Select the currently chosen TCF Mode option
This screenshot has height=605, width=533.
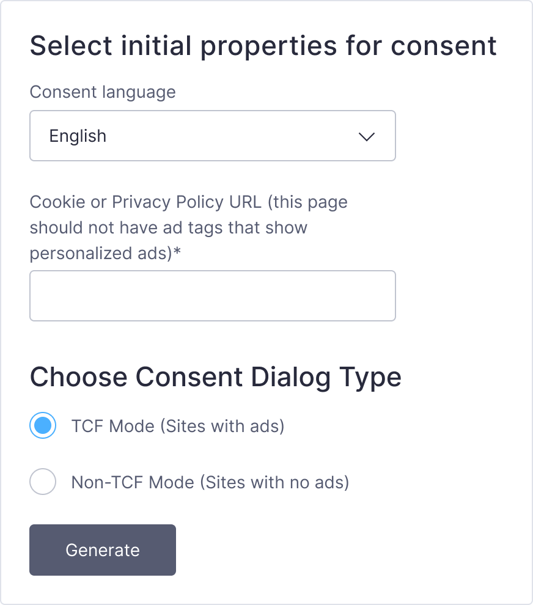43,426
